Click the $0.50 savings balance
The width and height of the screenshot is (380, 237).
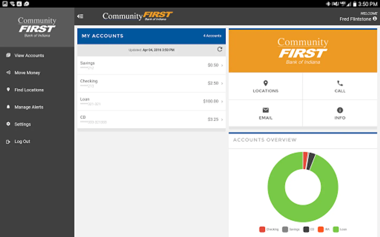coord(213,65)
